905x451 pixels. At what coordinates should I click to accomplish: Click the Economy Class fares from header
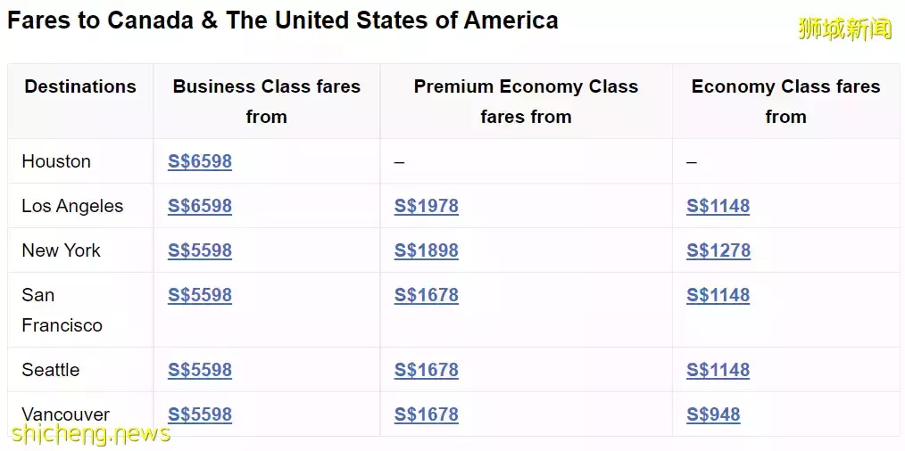click(x=785, y=102)
